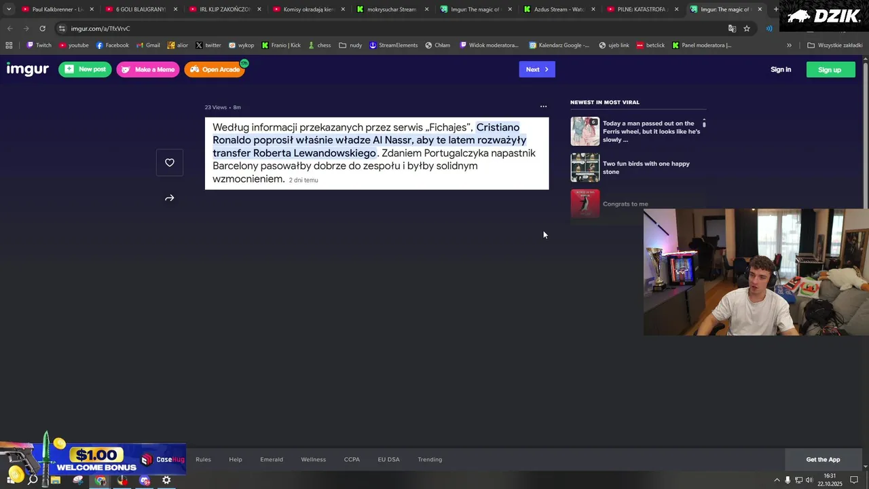Click the volume speaker tray icon
The width and height of the screenshot is (869, 489).
pos(811,480)
